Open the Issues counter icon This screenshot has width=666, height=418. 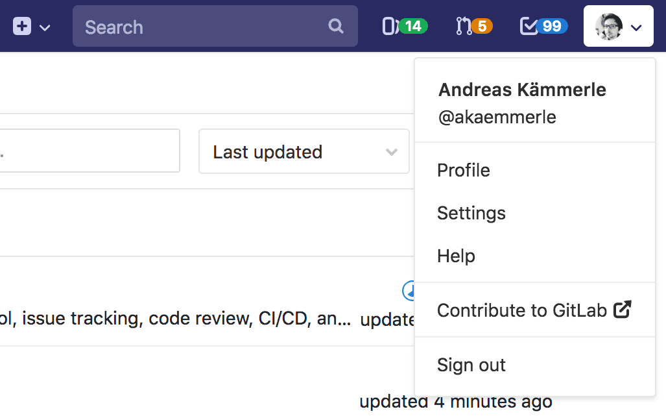(x=390, y=25)
